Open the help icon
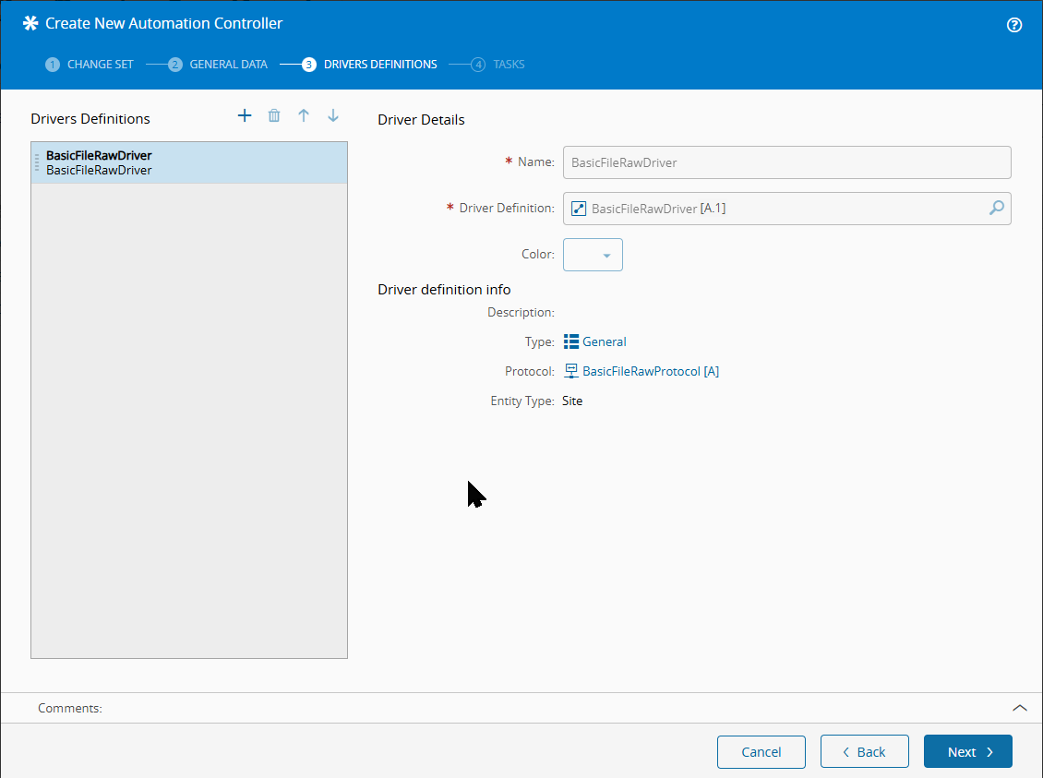 (1014, 25)
